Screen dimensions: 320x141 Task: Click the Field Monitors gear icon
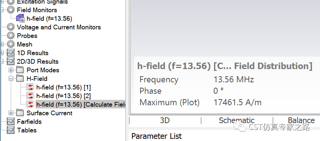[x=11, y=10]
